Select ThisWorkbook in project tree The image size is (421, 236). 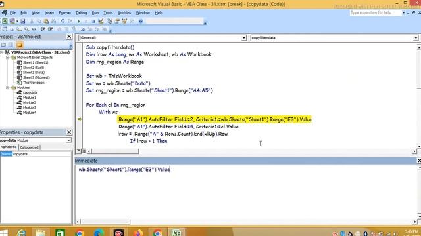(x=34, y=83)
